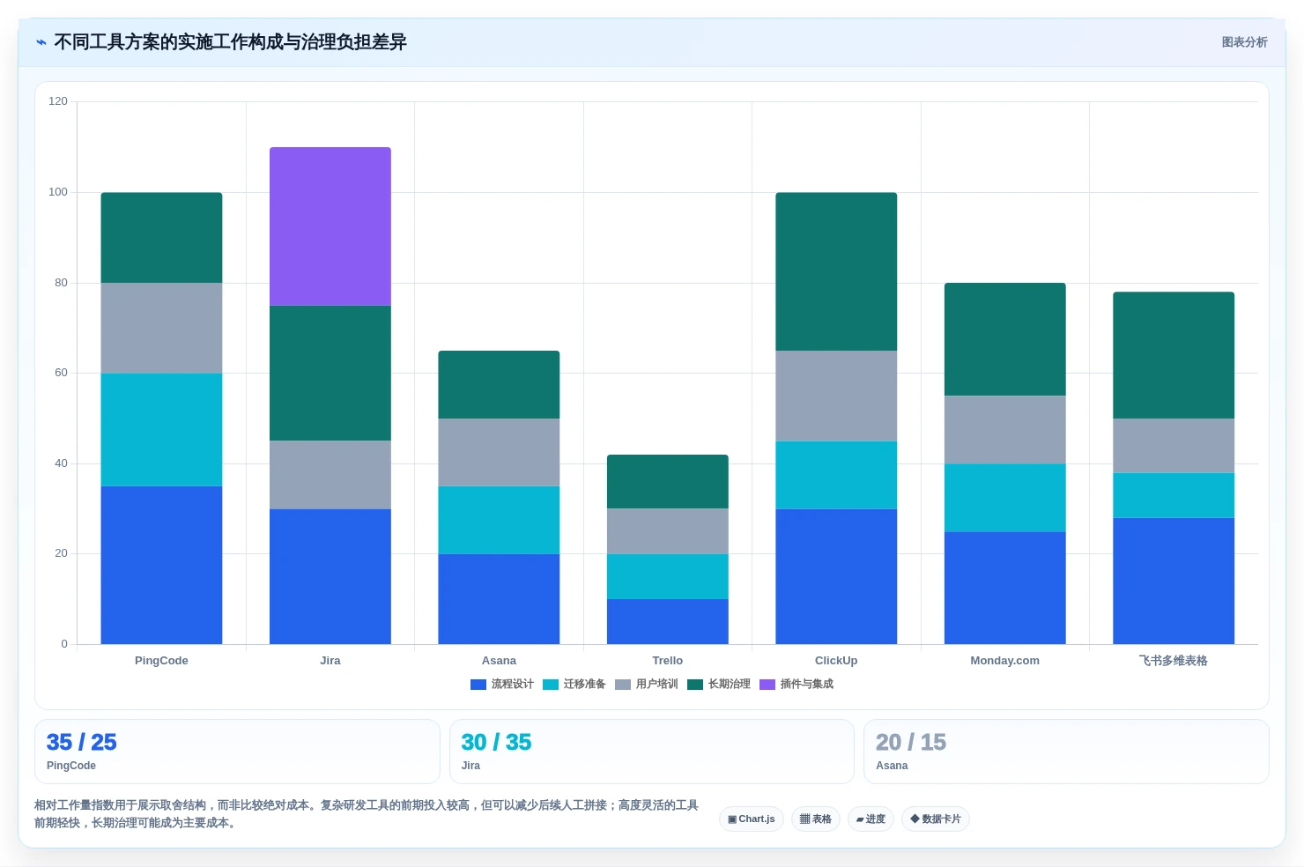Click the 数据卡片 tag chip
The width and height of the screenshot is (1304, 867).
click(x=936, y=819)
